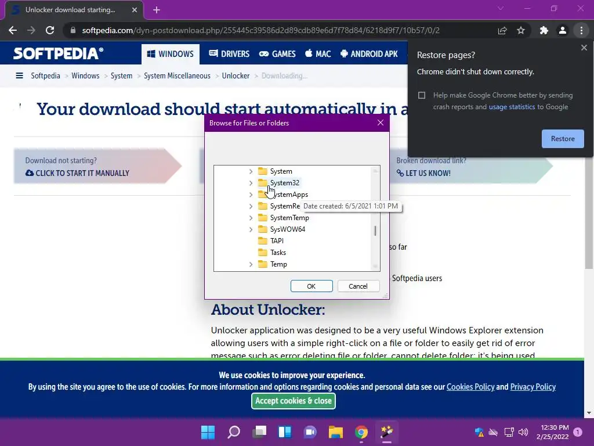Click the folder tree scrollbar thumb
The width and height of the screenshot is (594, 446).
coord(375,231)
